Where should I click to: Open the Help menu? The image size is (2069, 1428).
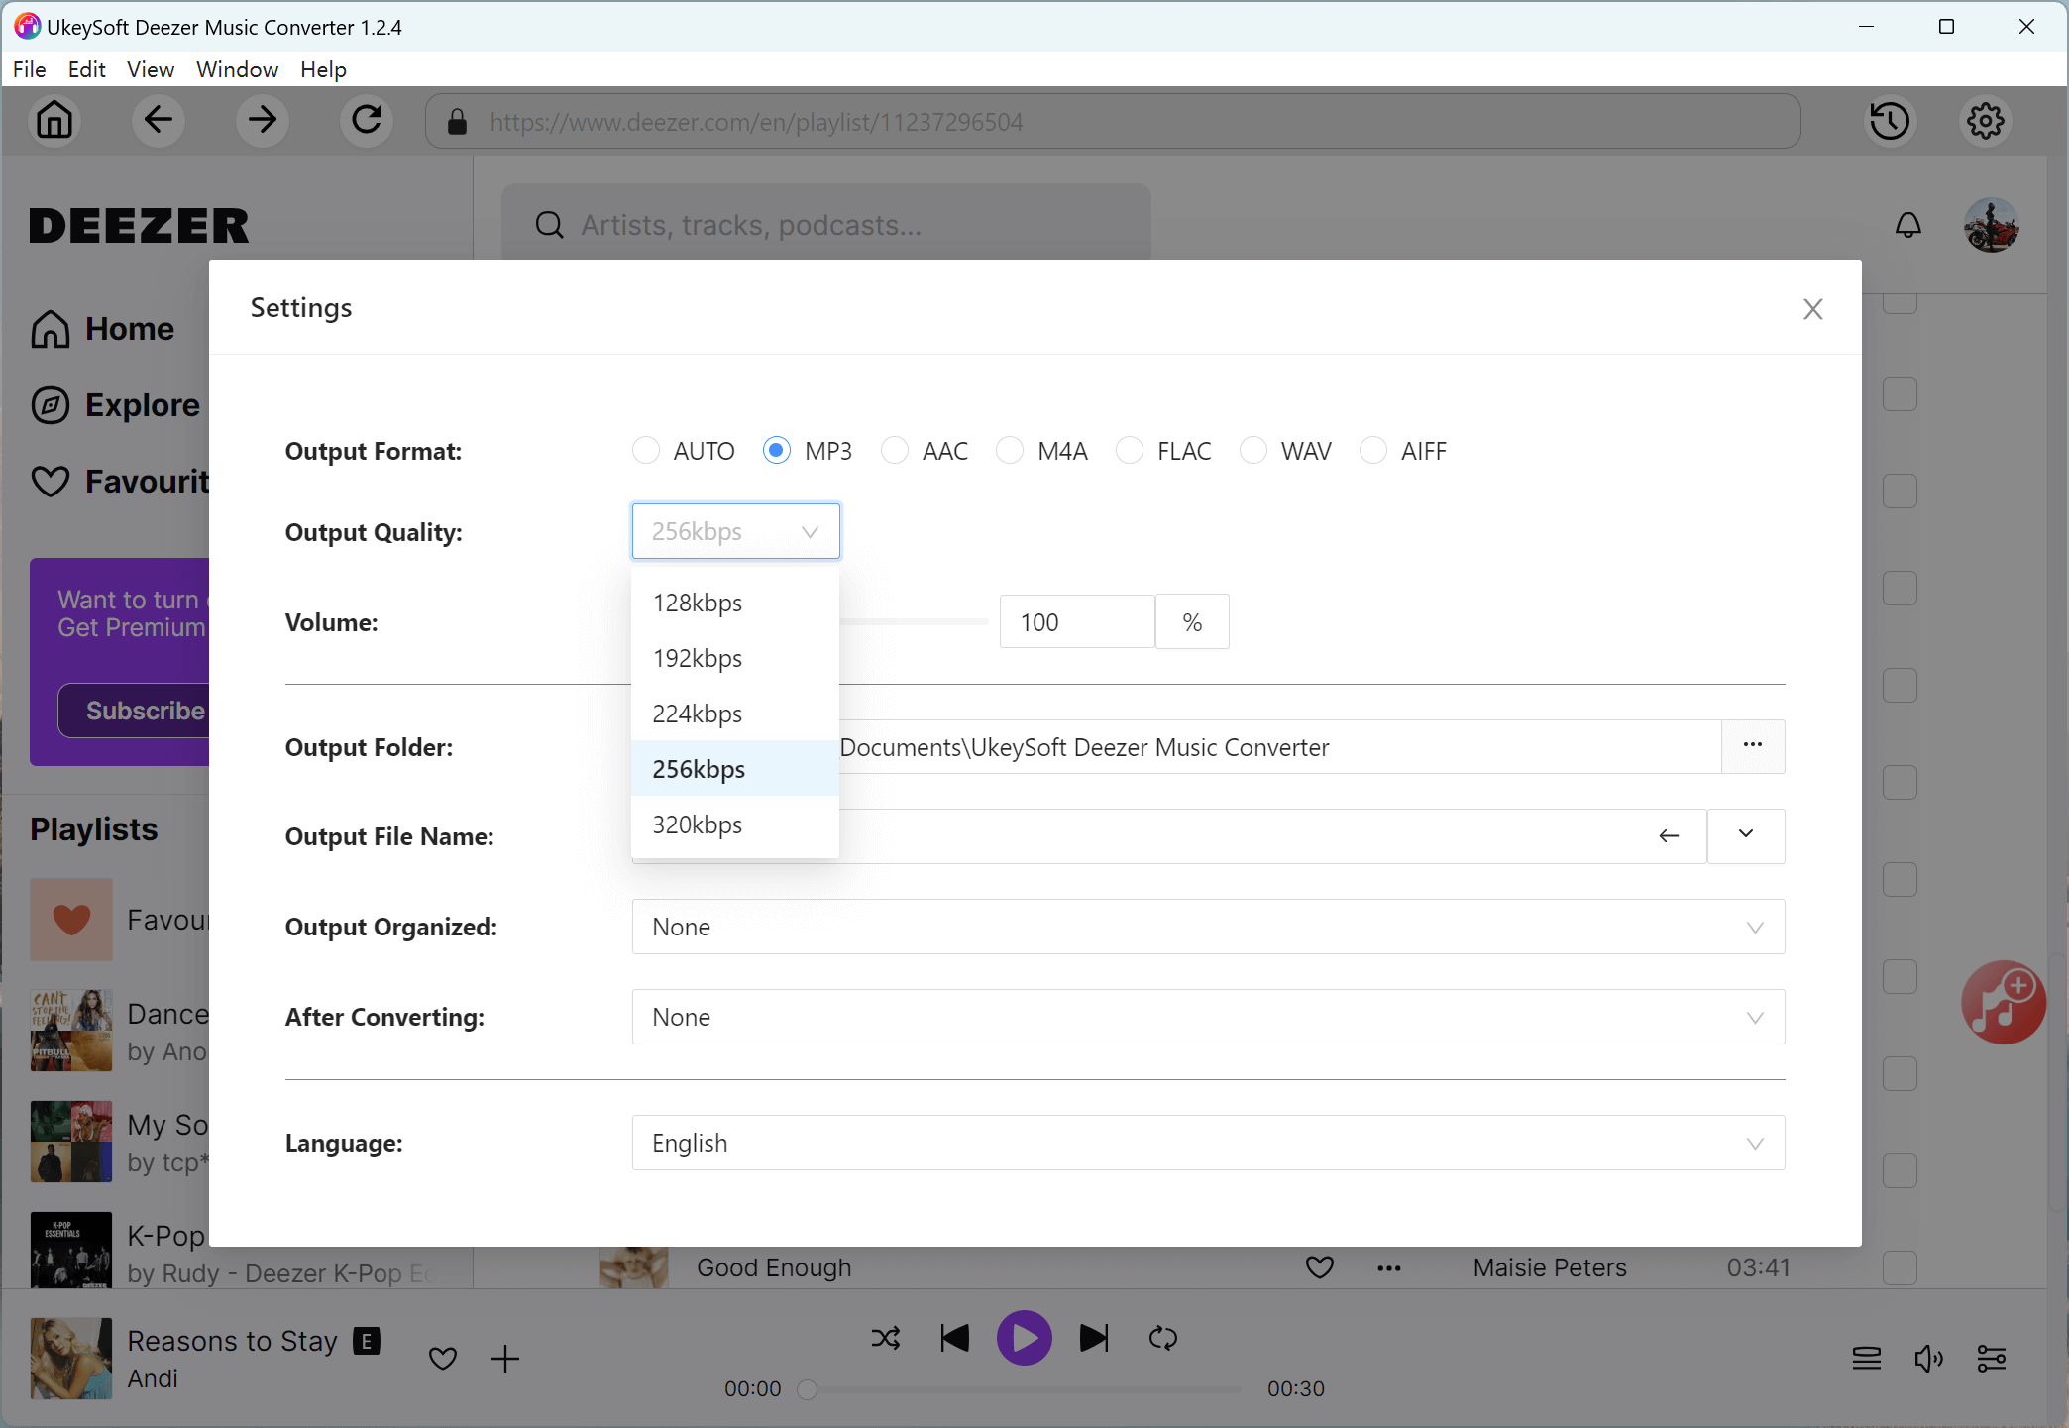coord(323,69)
